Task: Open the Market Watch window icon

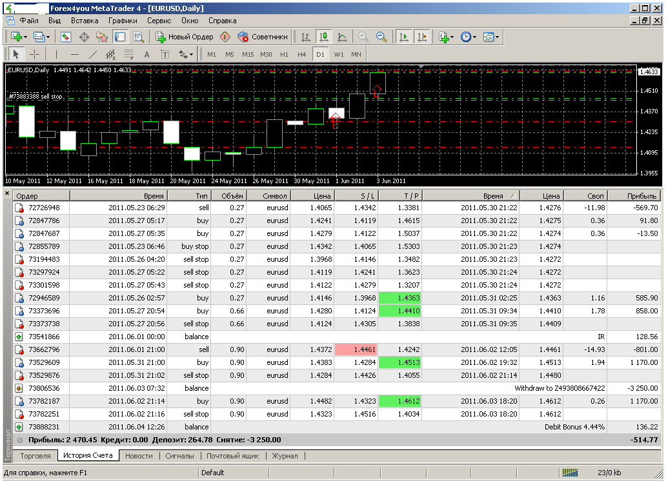Action: (66, 37)
